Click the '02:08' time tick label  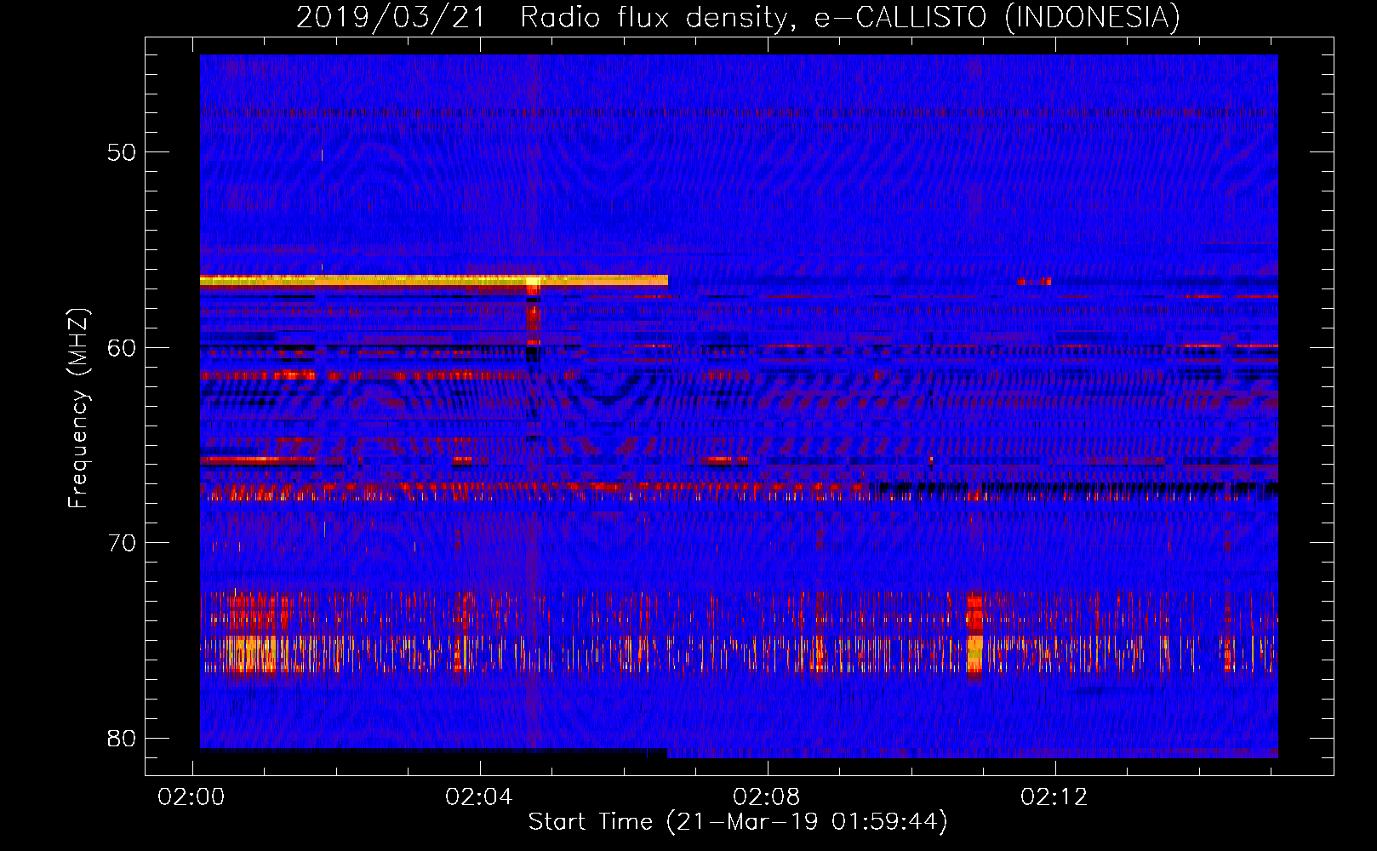767,797
